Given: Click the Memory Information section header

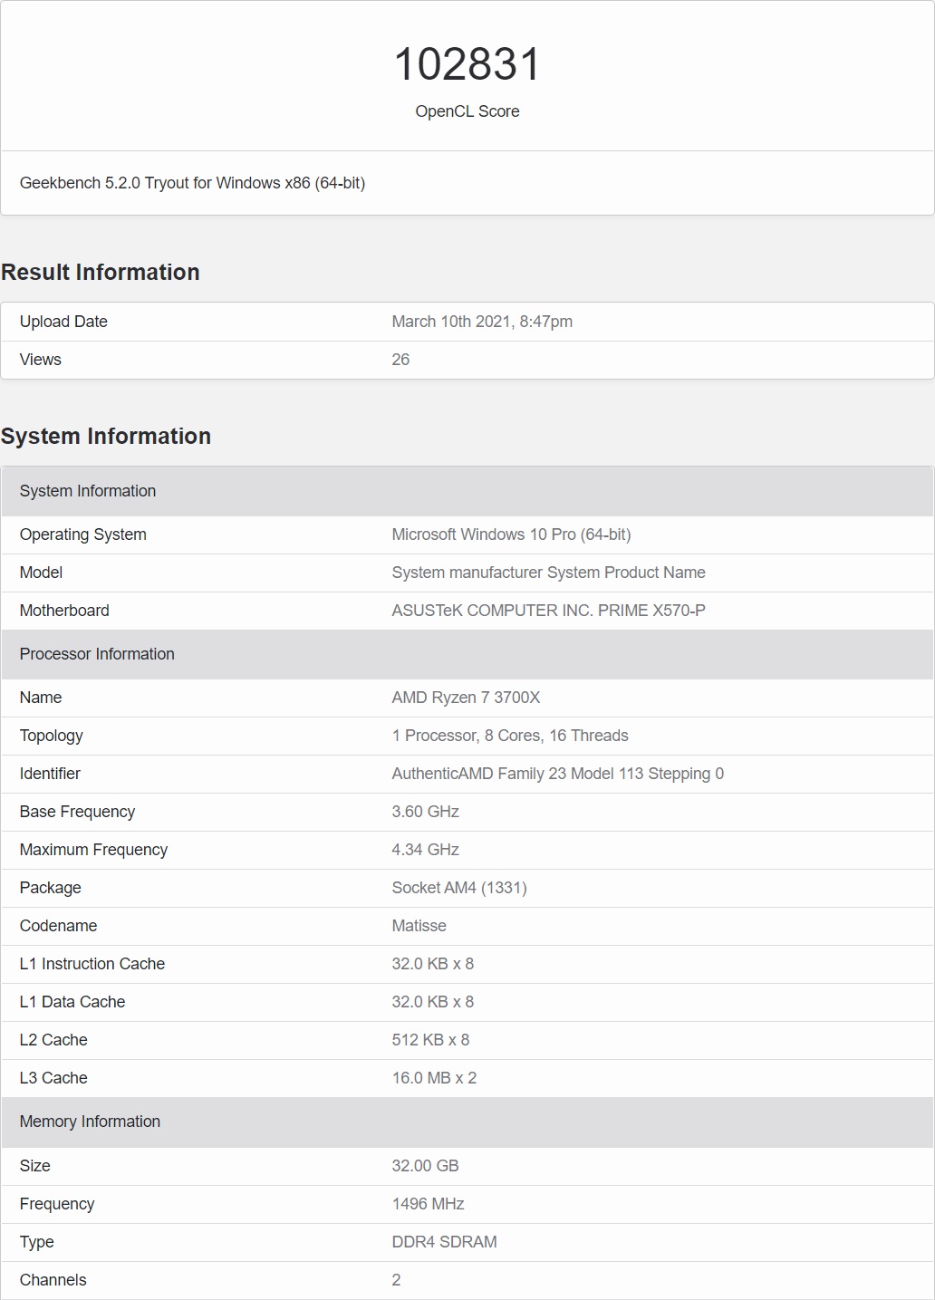Looking at the screenshot, I should [x=90, y=1122].
